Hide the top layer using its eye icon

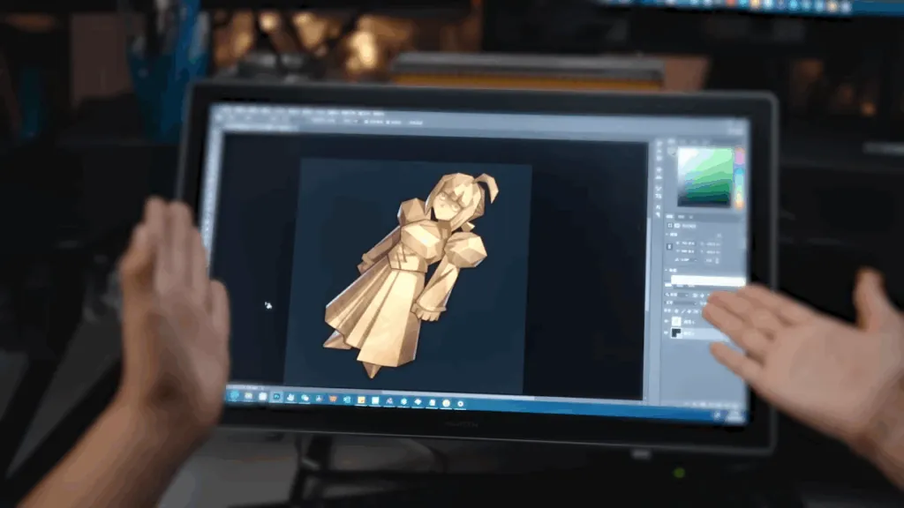click(x=667, y=322)
